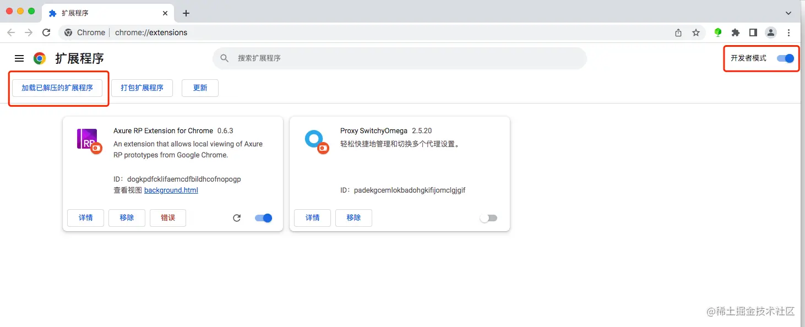Click the Chrome logo beside 扩展程序
The image size is (805, 327).
click(x=40, y=58)
